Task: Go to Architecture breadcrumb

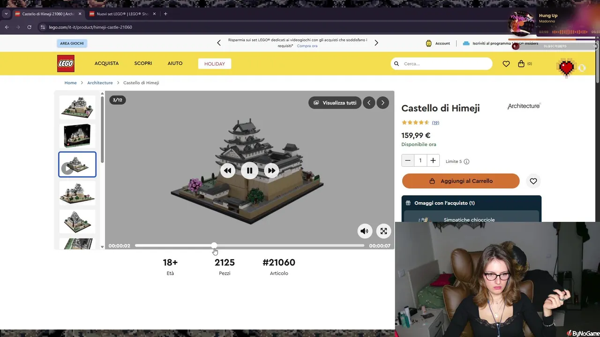Action: [100, 83]
